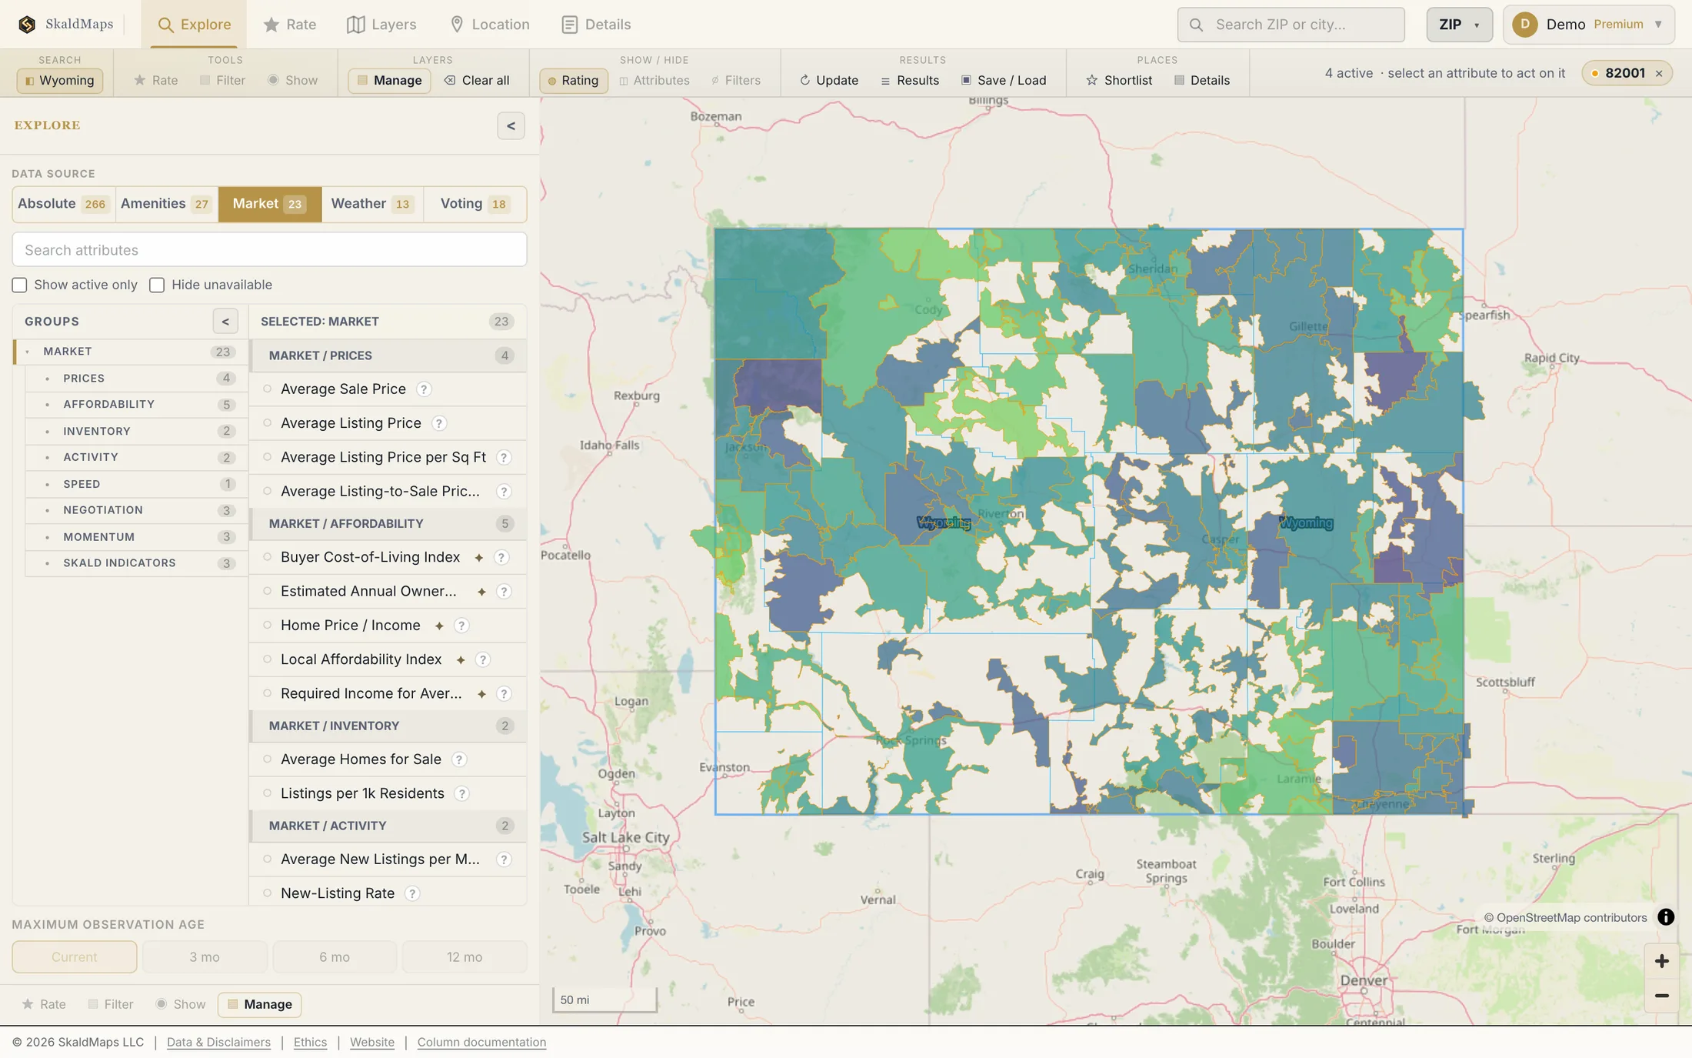Collapse the MARKET tree group

point(28,352)
